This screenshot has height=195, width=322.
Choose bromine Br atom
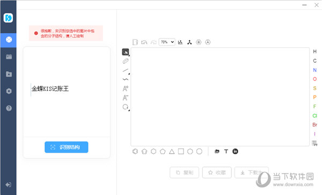click(314, 125)
